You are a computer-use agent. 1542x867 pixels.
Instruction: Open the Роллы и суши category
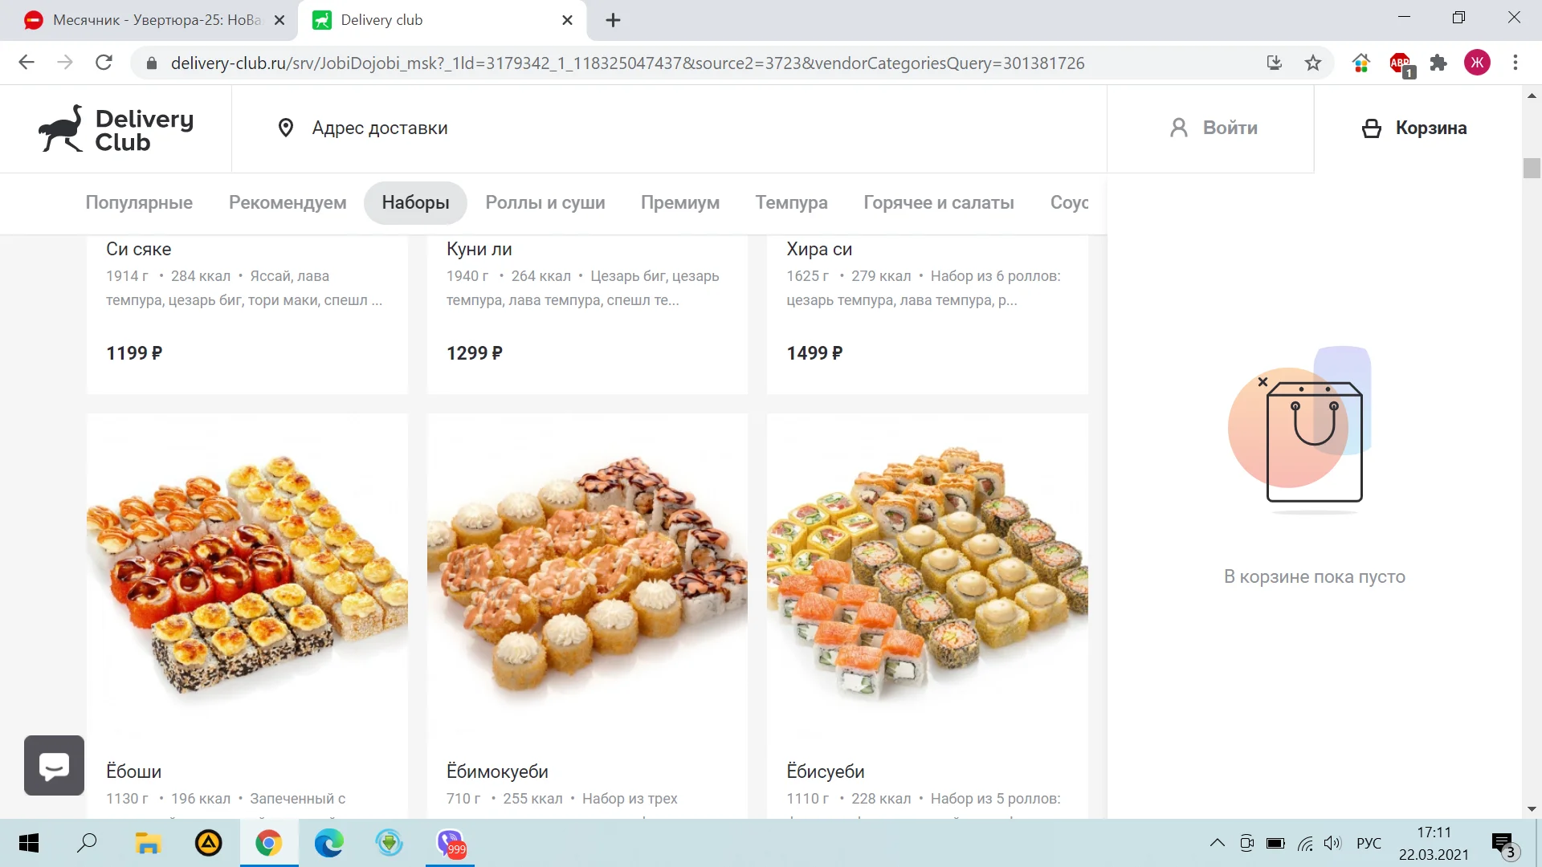pos(545,202)
